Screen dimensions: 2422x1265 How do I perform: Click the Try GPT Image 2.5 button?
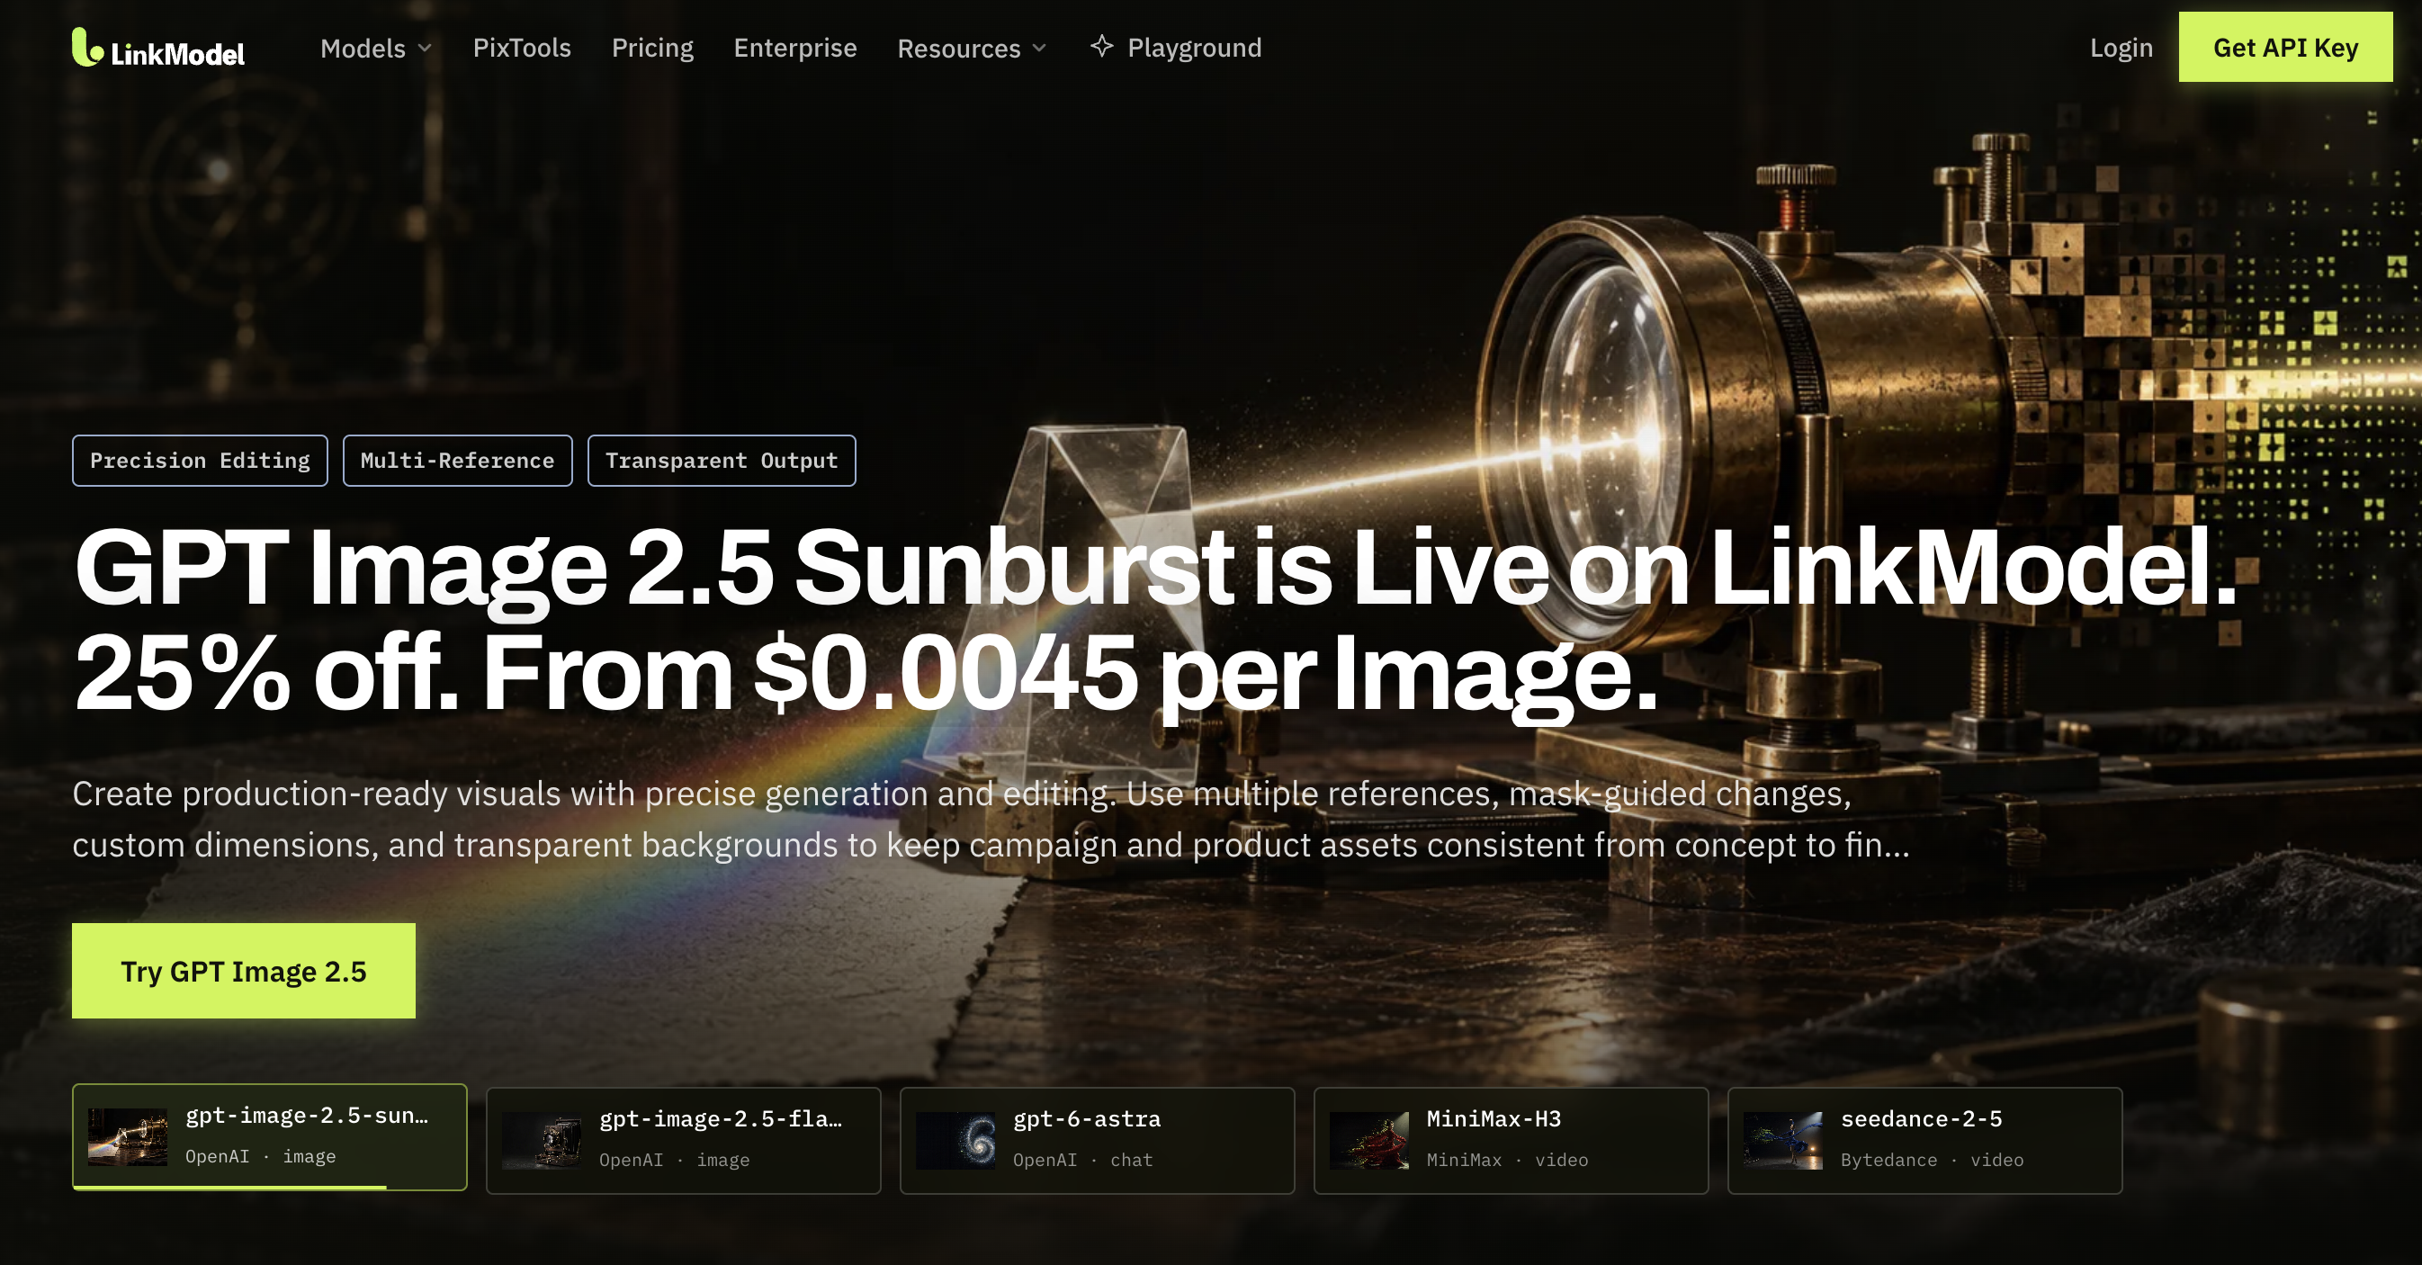244,971
